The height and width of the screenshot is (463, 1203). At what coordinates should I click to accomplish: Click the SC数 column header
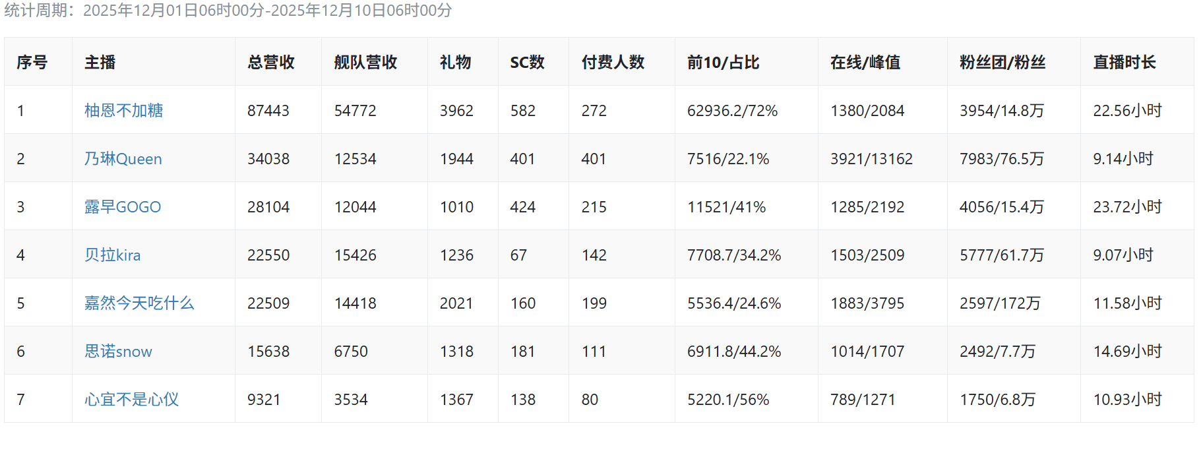point(527,62)
